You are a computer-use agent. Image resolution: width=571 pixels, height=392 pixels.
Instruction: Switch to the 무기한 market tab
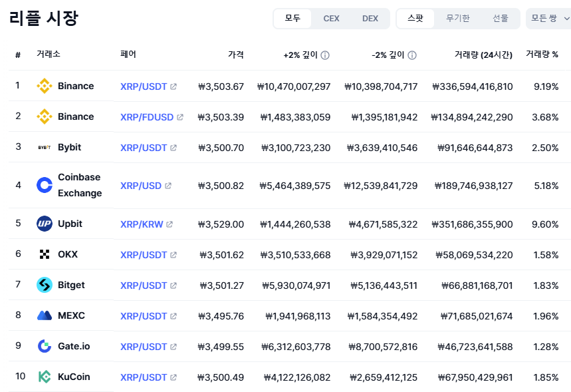458,18
